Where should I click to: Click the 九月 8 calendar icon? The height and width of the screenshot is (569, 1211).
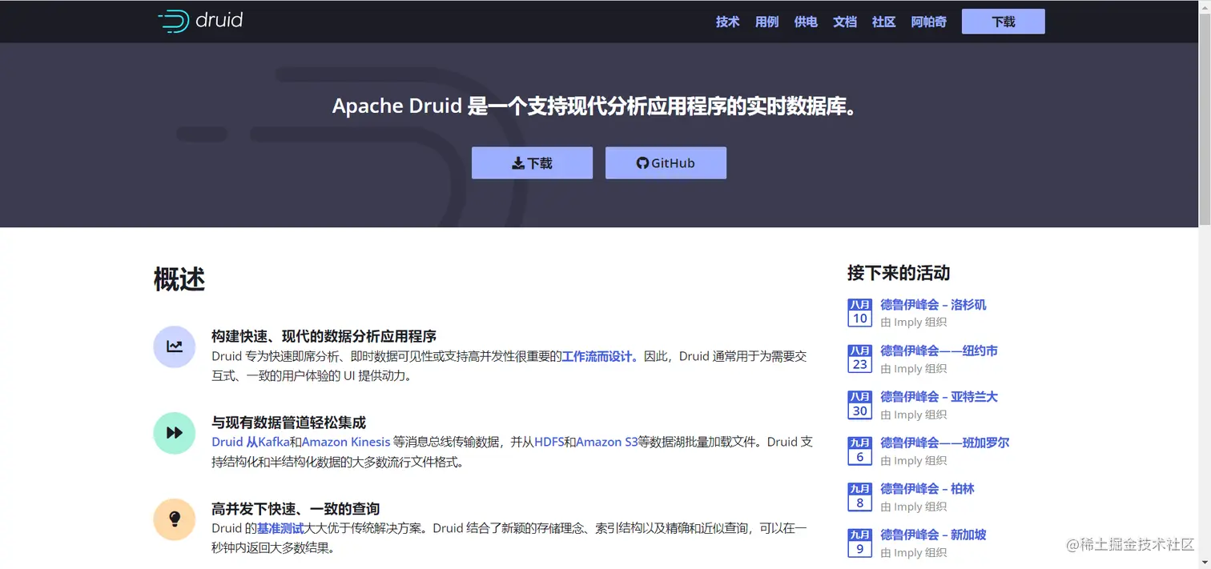(859, 497)
